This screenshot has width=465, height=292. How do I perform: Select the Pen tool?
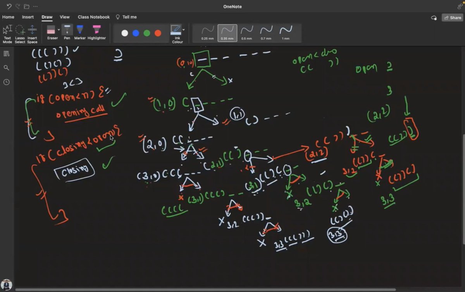click(67, 32)
